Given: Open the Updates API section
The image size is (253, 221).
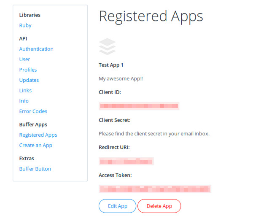Looking at the screenshot, I should coord(29,80).
